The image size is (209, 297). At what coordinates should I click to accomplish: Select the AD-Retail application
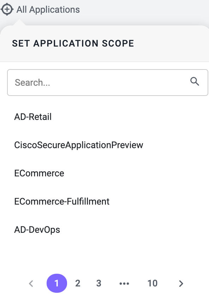point(33,117)
